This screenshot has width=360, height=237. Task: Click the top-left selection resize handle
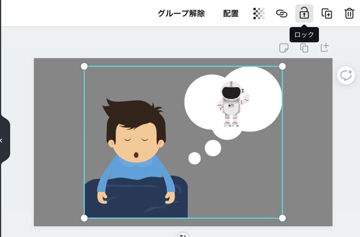click(84, 66)
